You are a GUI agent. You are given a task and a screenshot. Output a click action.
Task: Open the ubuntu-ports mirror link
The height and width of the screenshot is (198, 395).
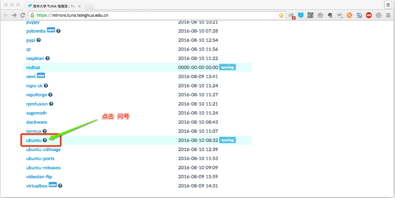click(x=41, y=158)
